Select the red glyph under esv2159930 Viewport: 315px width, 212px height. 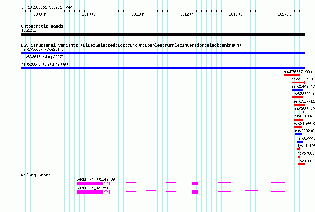pos(299,127)
